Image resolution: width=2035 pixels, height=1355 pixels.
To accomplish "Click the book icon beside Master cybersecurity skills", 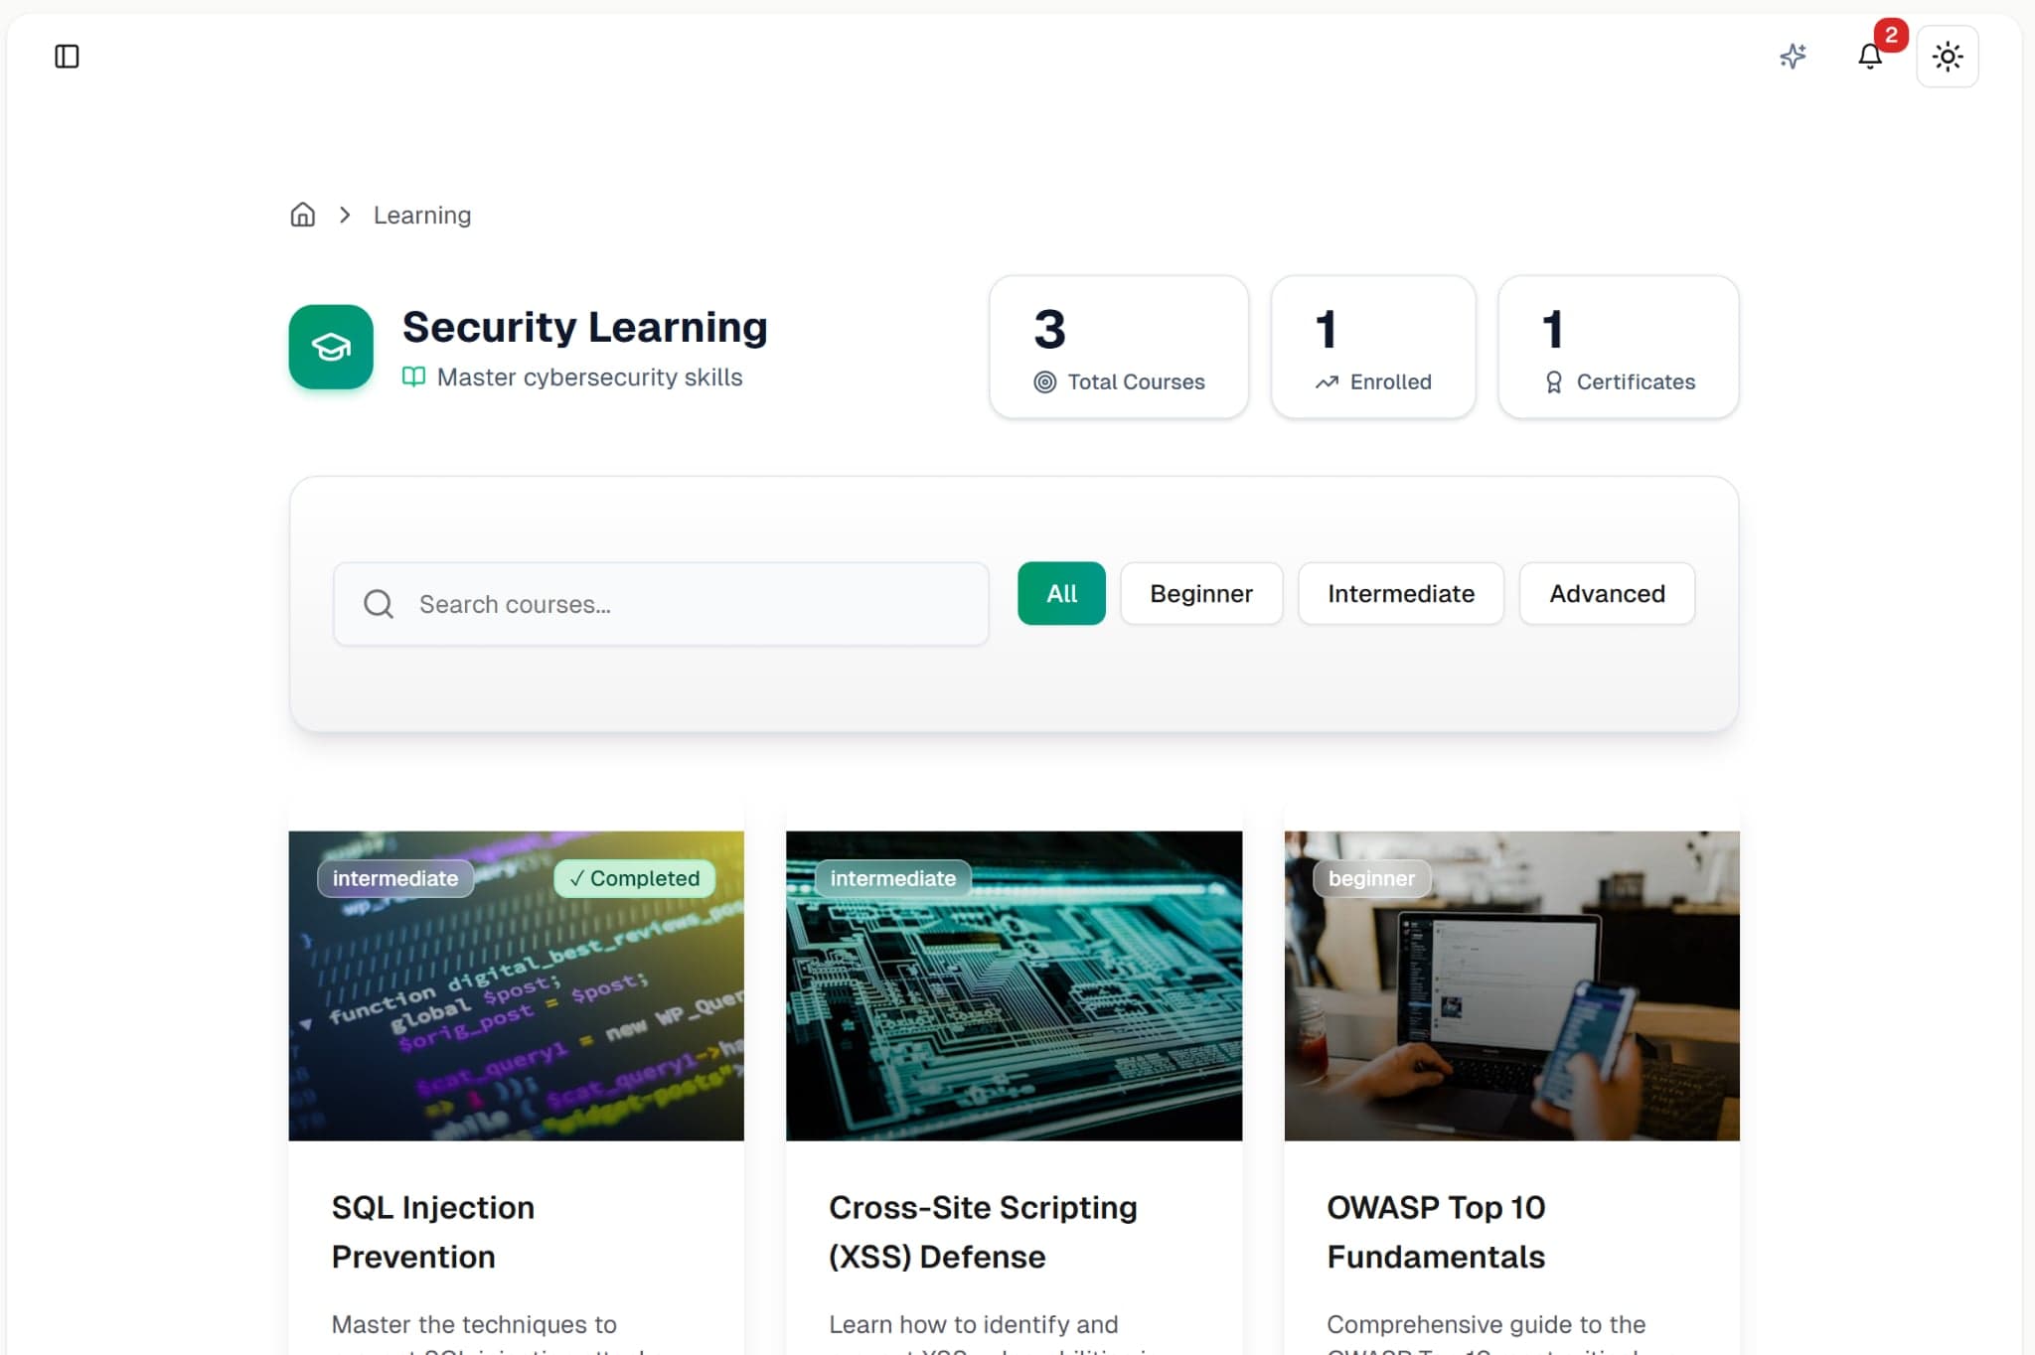I will point(412,377).
